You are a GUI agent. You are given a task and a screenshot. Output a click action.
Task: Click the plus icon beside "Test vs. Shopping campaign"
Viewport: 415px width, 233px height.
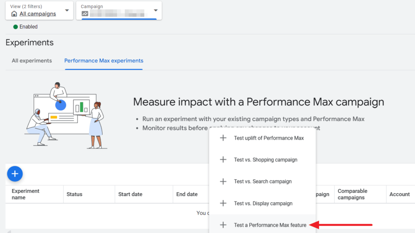[x=222, y=159]
